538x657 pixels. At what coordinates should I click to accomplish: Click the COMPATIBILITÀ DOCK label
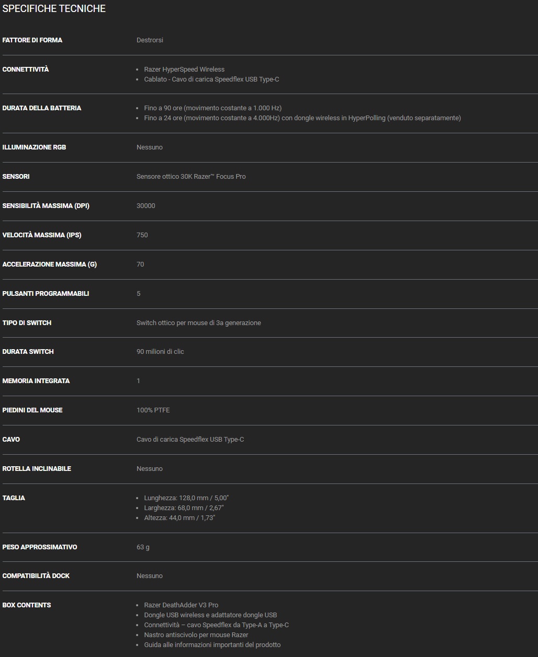click(x=36, y=576)
